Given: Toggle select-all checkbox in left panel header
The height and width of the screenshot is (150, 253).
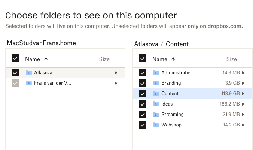Looking at the screenshot, I should click(15, 59).
